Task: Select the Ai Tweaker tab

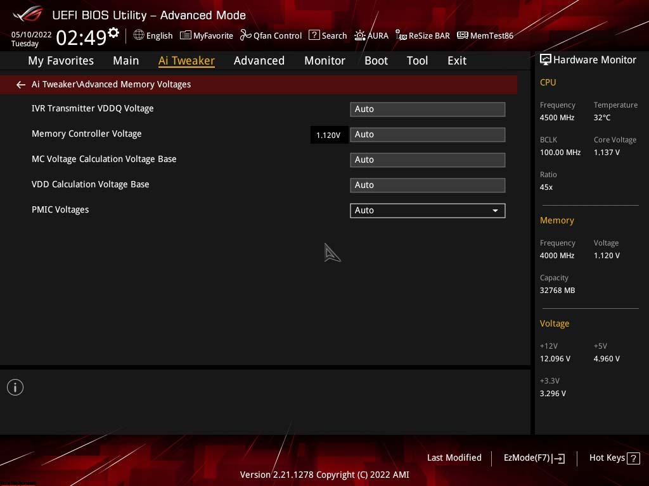Action: (187, 61)
